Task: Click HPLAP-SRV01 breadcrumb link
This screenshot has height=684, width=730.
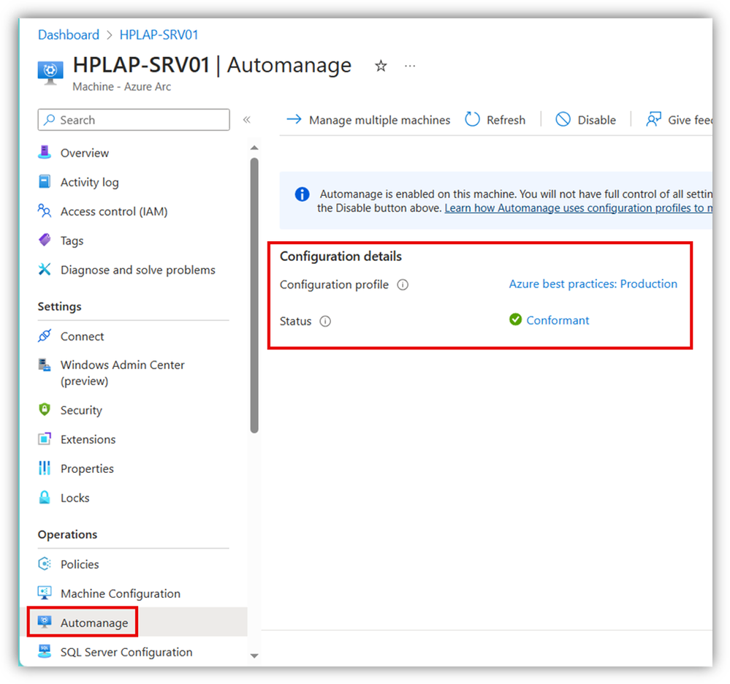Action: click(159, 35)
